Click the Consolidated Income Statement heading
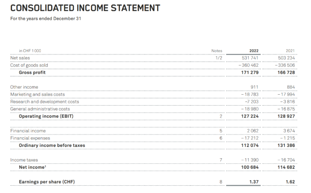 (85, 8)
